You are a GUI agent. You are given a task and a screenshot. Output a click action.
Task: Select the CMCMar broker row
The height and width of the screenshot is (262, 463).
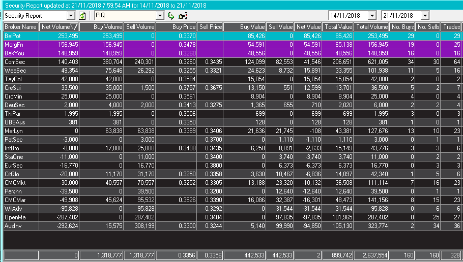(x=232, y=200)
